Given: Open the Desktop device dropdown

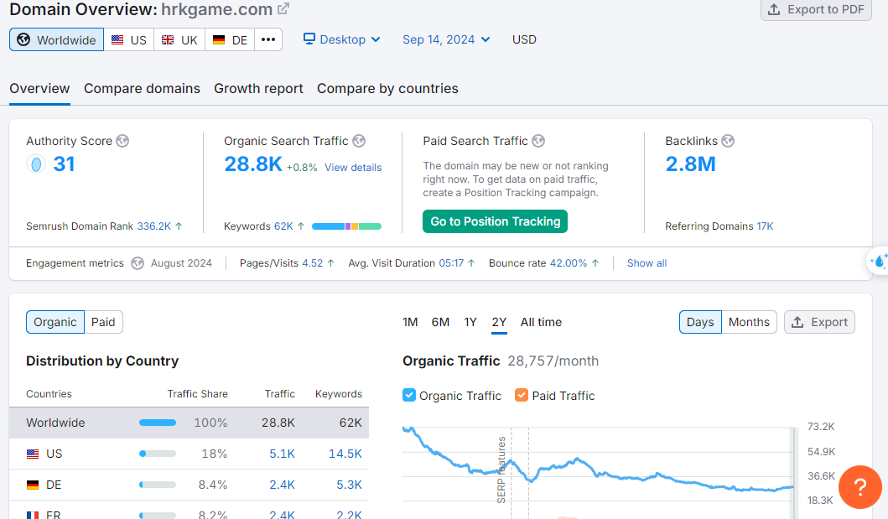Looking at the screenshot, I should coord(342,39).
